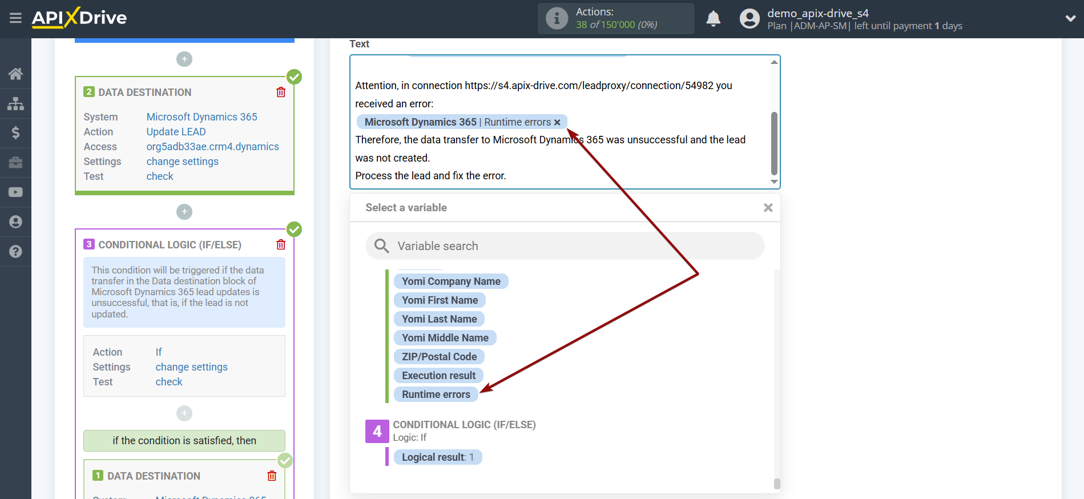Click the variable search magnifier icon
1084x499 pixels.
[x=381, y=246]
